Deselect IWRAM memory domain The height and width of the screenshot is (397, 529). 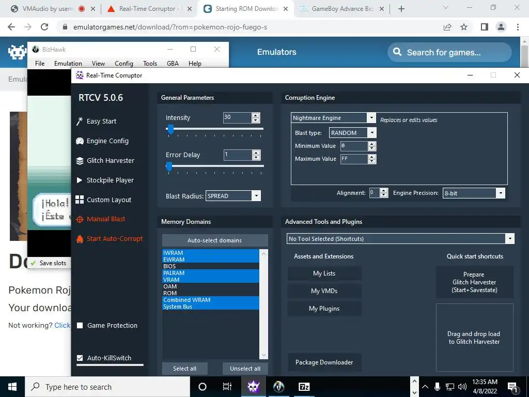pyautogui.click(x=211, y=253)
